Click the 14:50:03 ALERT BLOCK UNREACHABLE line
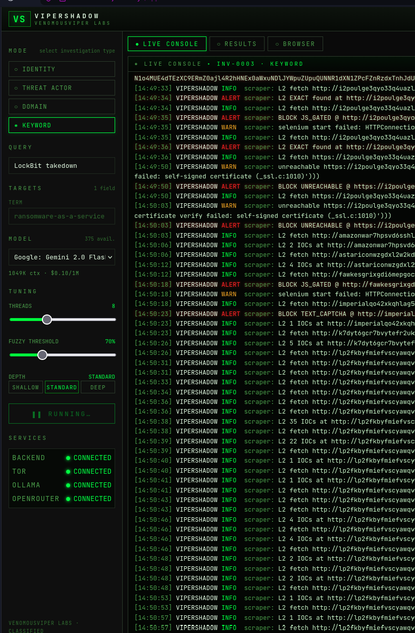The image size is (415, 633). (x=274, y=225)
